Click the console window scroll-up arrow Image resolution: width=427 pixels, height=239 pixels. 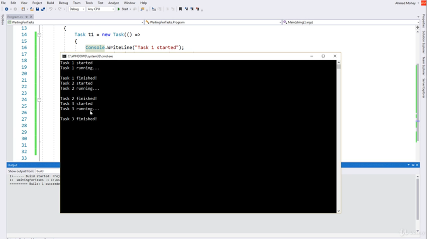coord(339,63)
